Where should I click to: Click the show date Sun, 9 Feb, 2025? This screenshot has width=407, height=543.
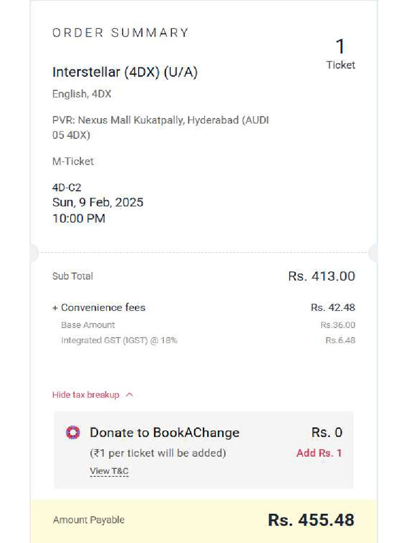(x=98, y=203)
